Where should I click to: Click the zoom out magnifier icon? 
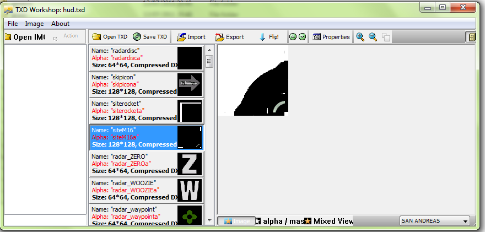click(373, 37)
